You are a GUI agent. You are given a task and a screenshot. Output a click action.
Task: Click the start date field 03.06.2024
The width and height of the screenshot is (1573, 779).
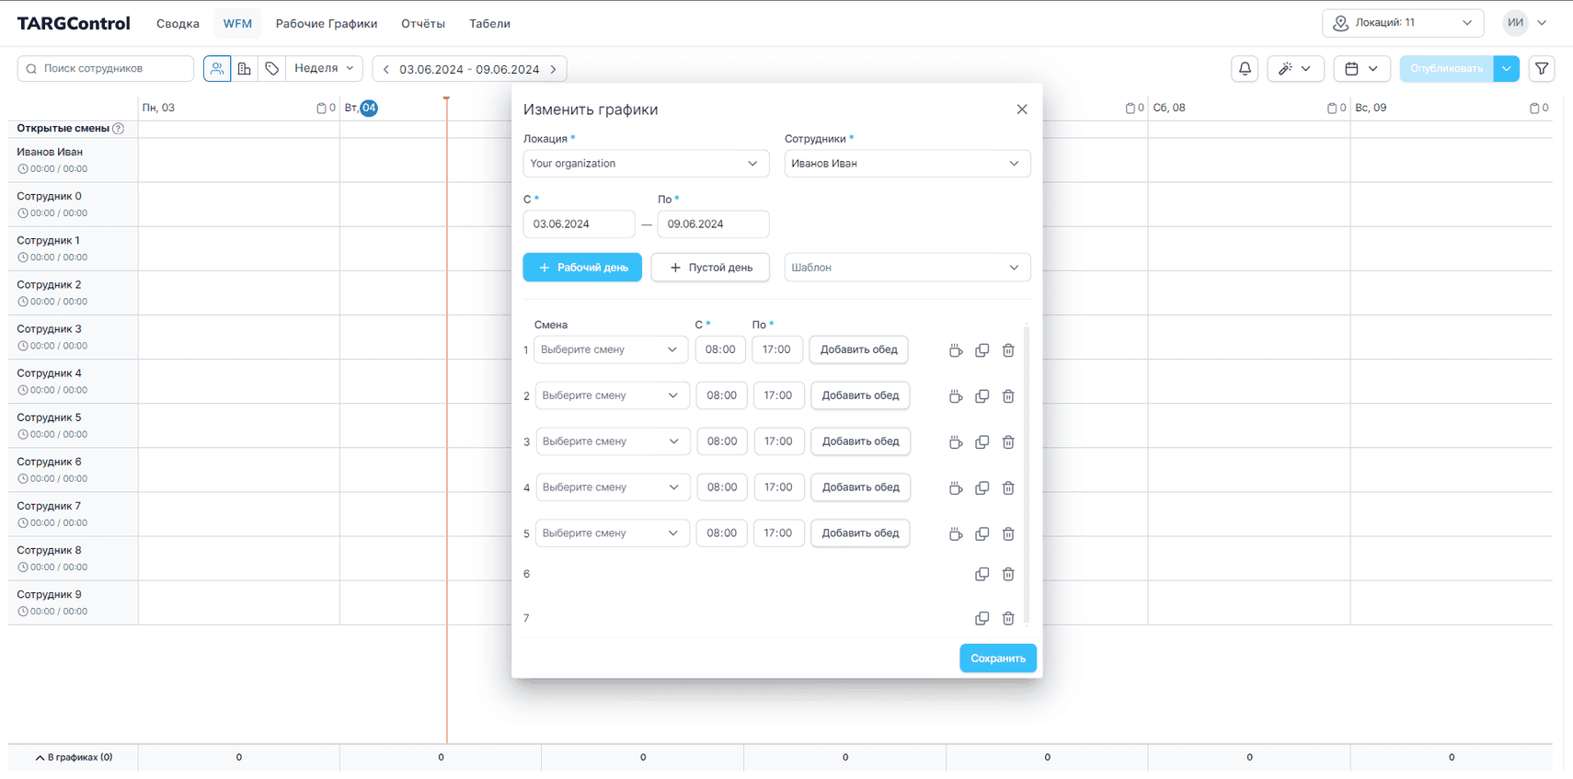579,224
